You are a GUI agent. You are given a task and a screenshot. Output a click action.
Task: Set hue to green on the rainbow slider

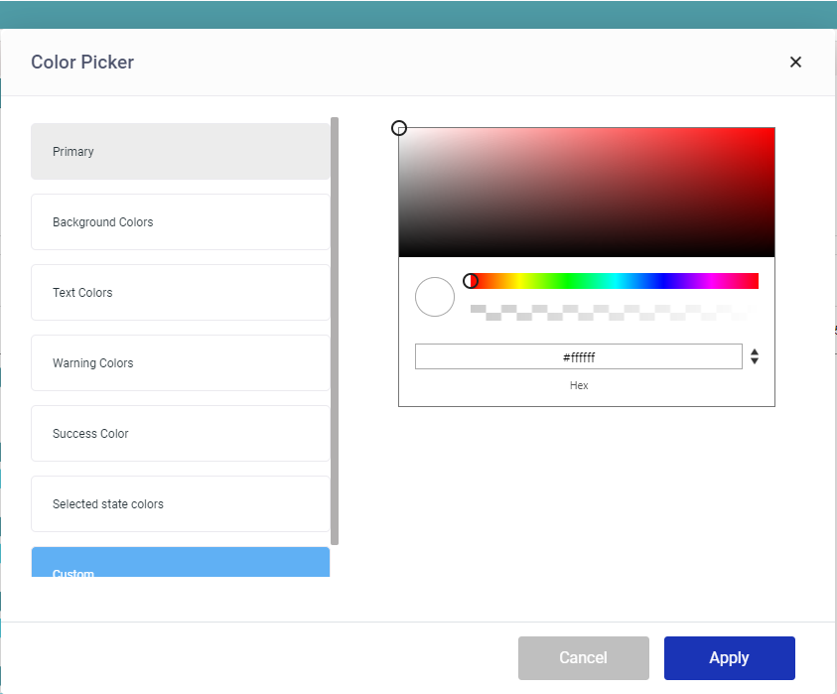click(567, 281)
